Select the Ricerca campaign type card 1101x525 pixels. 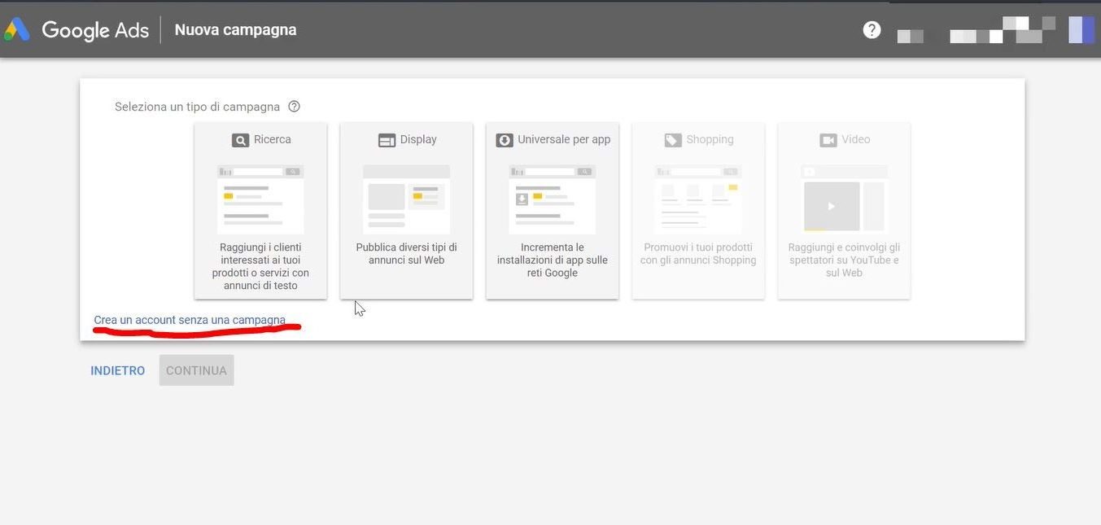point(260,210)
